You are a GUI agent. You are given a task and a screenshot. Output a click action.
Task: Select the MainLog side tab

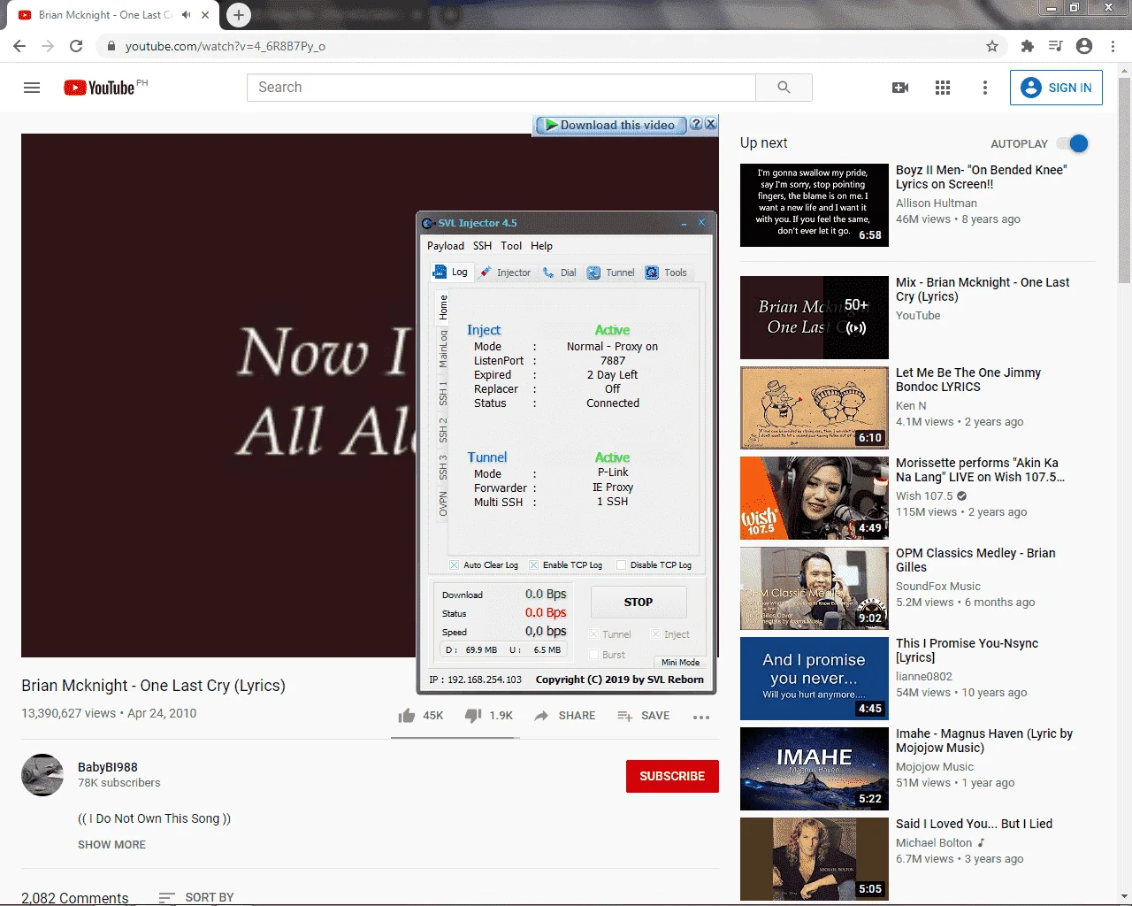point(443,349)
